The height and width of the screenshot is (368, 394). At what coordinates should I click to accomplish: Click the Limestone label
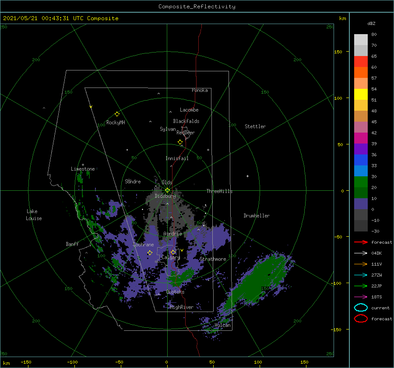pyautogui.click(x=83, y=169)
